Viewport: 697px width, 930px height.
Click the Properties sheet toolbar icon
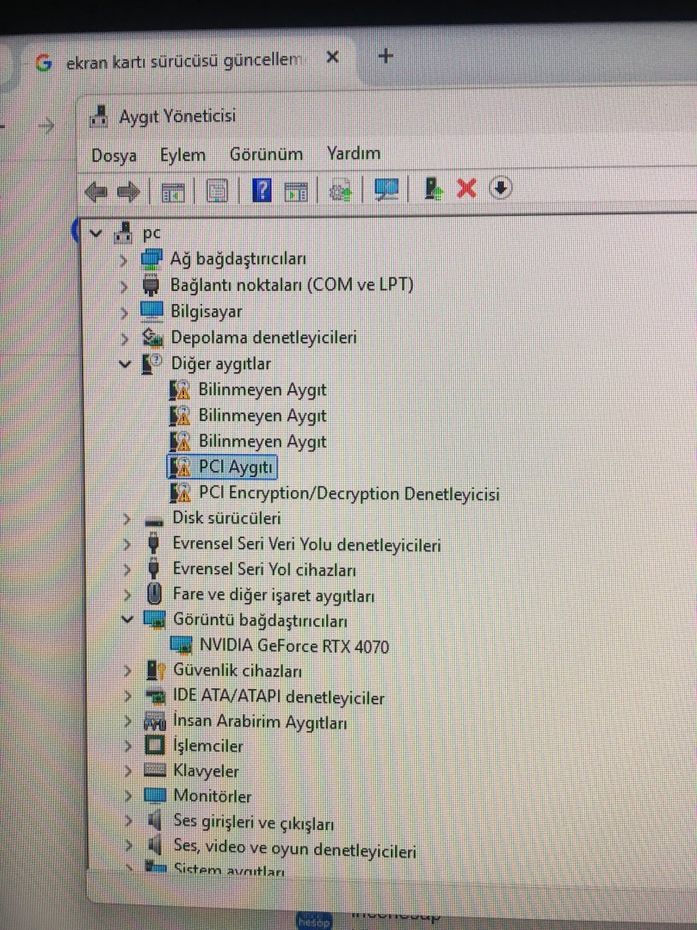point(217,191)
